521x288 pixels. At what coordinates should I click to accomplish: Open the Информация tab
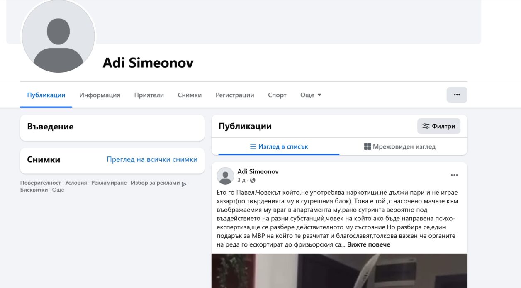pyautogui.click(x=100, y=95)
